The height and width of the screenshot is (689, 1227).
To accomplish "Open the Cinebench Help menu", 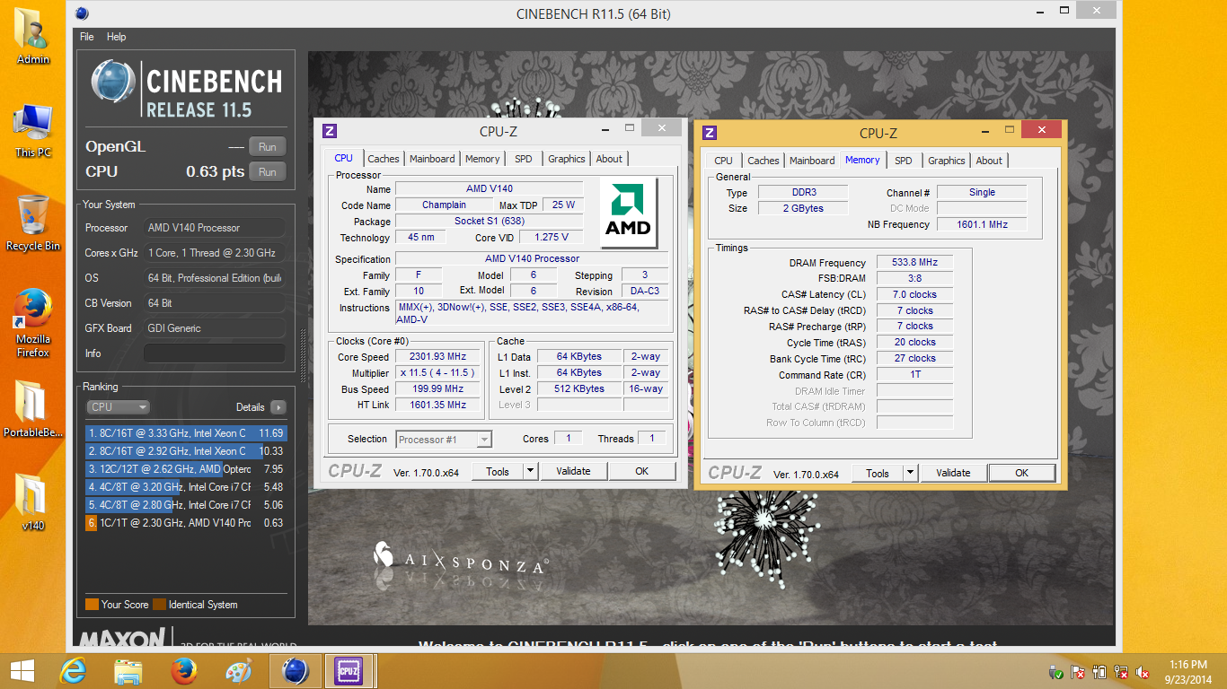I will 116,37.
